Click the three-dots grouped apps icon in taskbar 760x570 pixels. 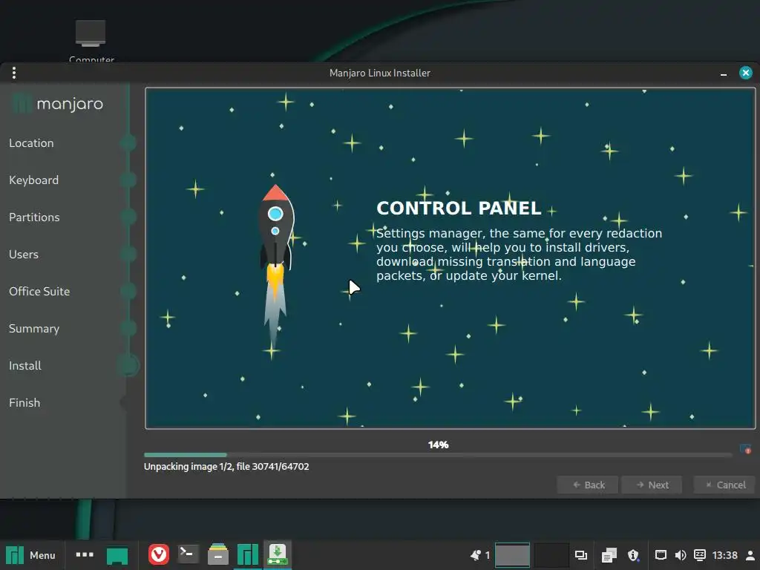click(85, 555)
